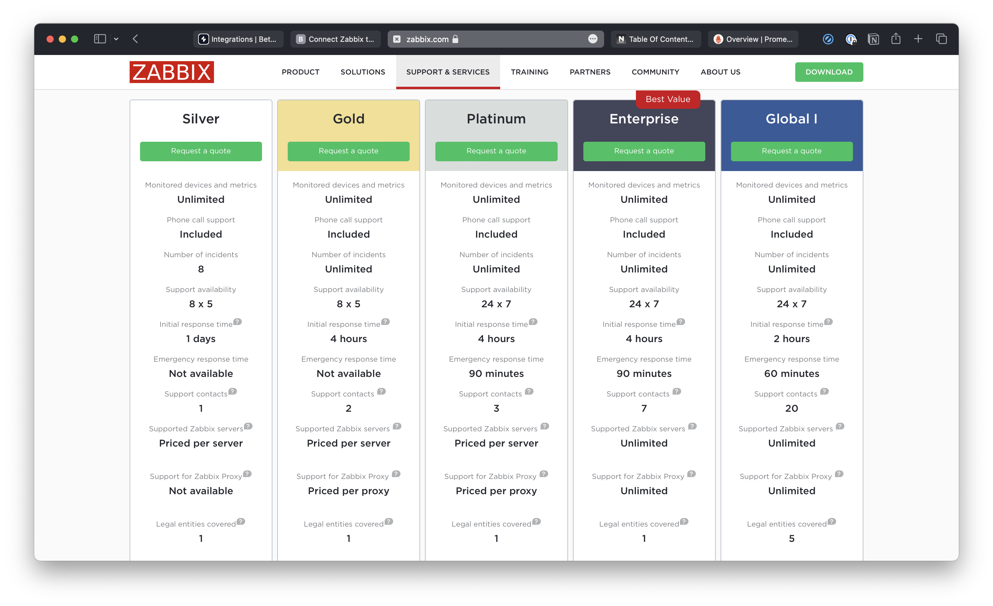Click the Global I Support for Zabbix Proxy help icon

(840, 473)
